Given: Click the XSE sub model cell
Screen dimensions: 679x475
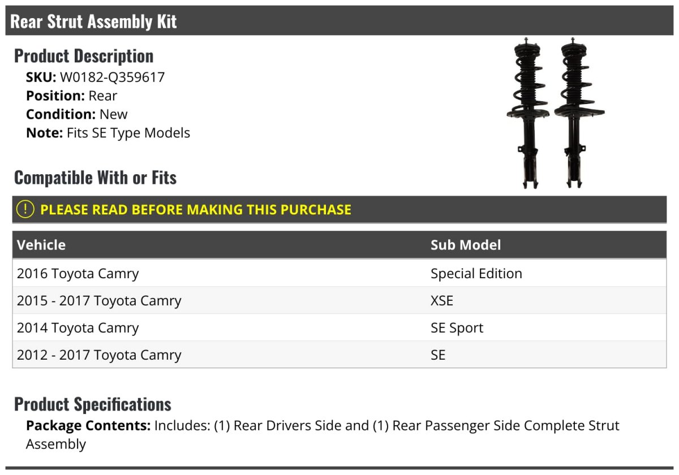Looking at the screenshot, I should (x=442, y=301).
